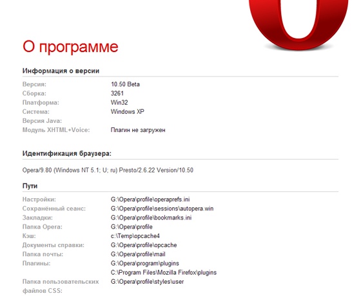Image resolution: width=361 pixels, height=296 pixels.
Task: Click the bookmarks.ini path
Action: pos(151,217)
